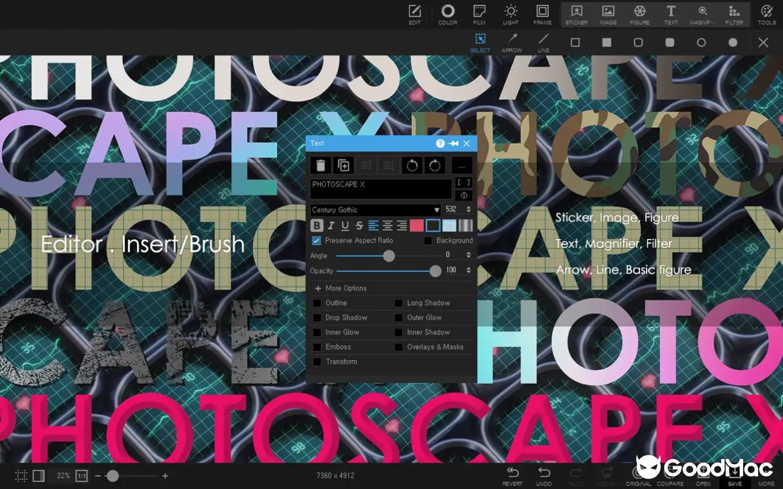Open the Frame tab

pos(543,15)
